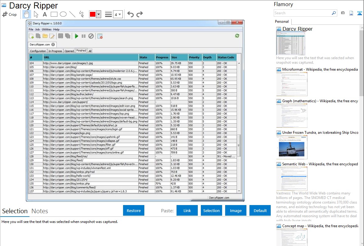364x246 pixels.
Task: Pick the rectangle drawing tool
Action: coord(54,14)
